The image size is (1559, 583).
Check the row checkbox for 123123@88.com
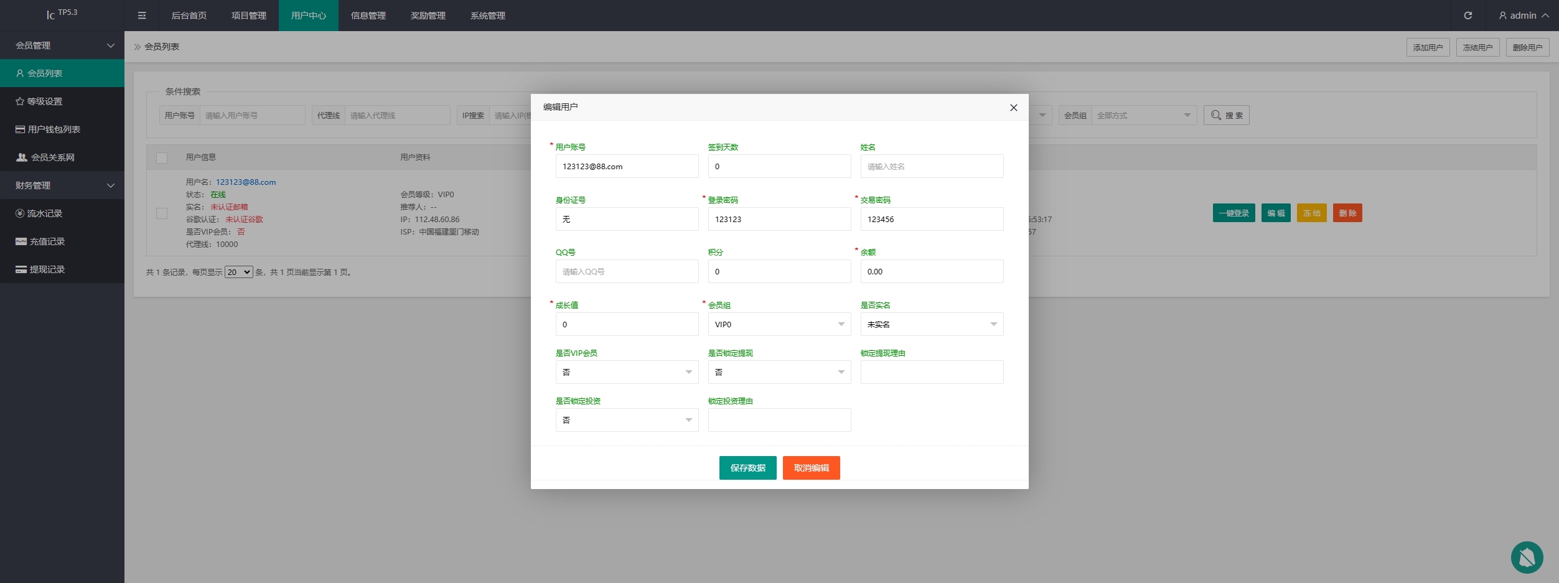click(162, 213)
